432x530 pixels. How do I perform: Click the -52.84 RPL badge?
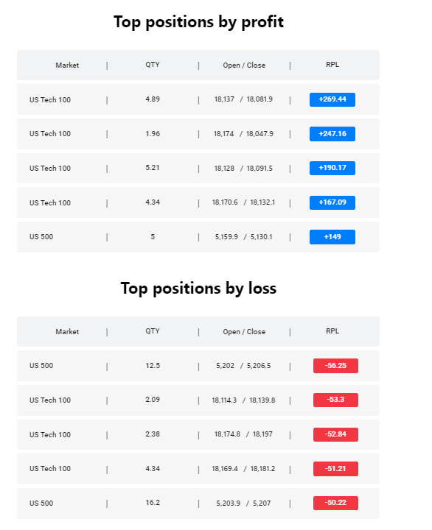point(335,434)
